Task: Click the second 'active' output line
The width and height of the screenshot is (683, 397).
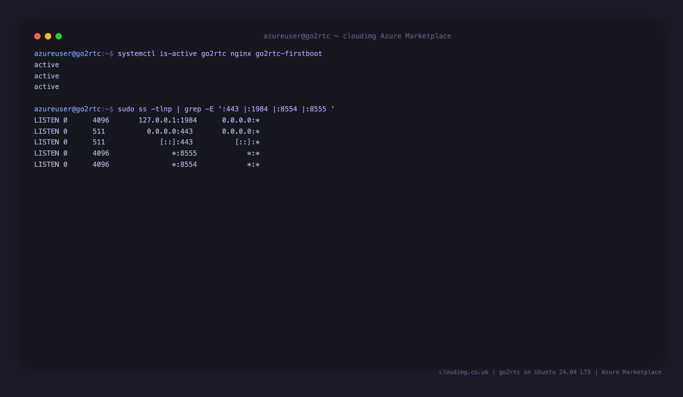Action: 47,76
